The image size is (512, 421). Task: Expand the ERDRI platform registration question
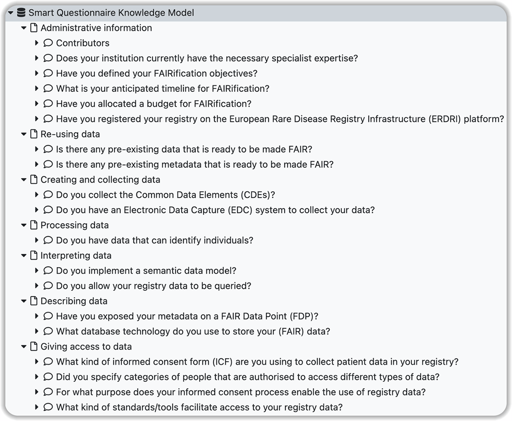point(37,119)
